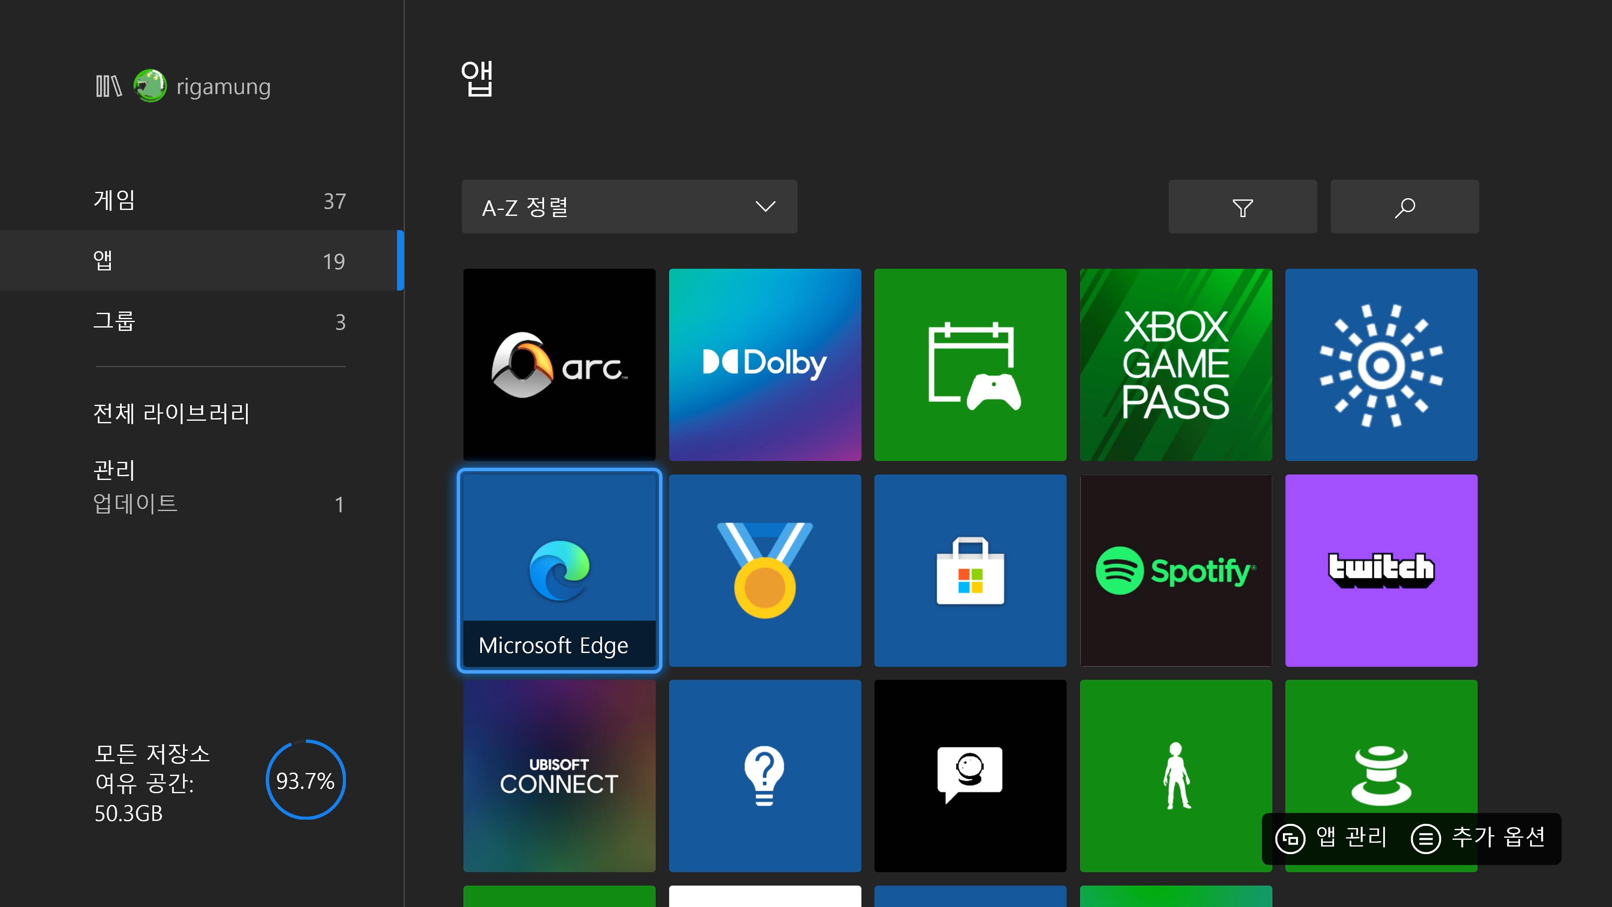Open the filter button
1612x907 pixels.
(x=1243, y=207)
